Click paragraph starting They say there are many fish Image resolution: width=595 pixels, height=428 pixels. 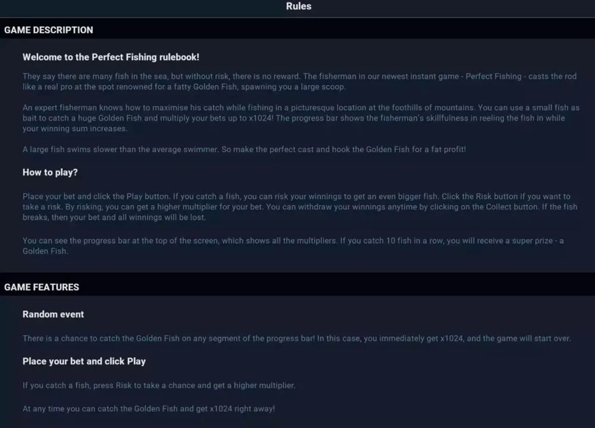point(299,81)
